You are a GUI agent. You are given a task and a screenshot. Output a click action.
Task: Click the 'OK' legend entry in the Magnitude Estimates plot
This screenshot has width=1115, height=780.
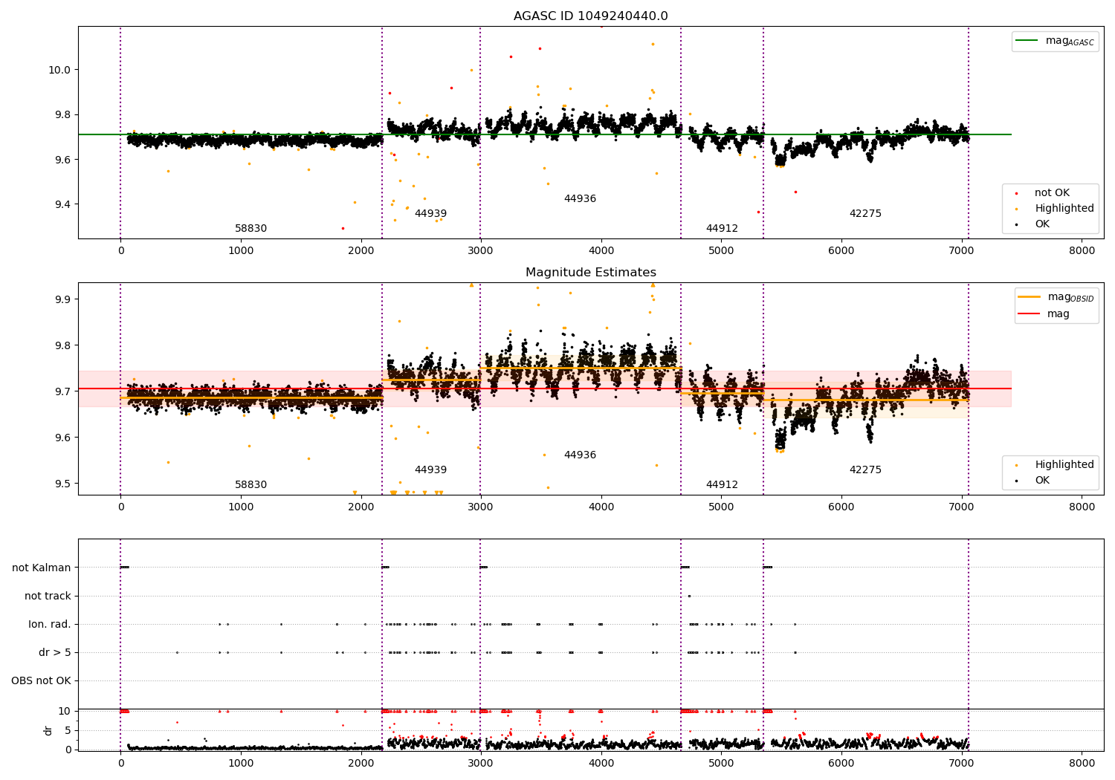coord(1042,481)
